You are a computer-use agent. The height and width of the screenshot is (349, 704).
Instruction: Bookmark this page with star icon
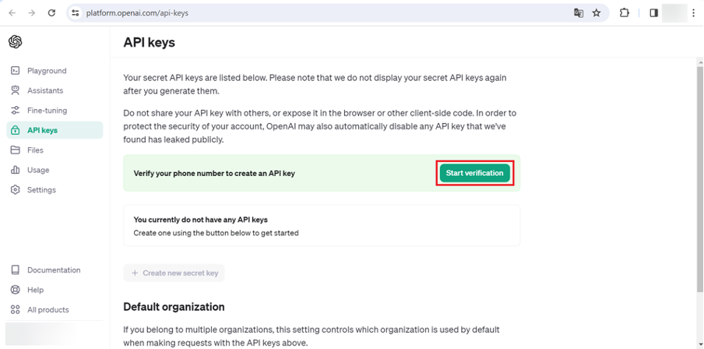[x=597, y=13]
